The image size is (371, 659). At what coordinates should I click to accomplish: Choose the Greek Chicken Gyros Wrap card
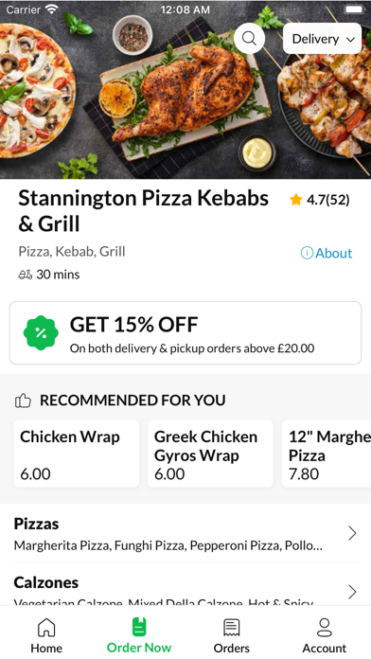[x=210, y=454]
